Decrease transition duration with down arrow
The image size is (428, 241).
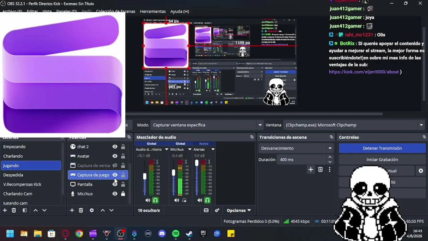pos(330,162)
